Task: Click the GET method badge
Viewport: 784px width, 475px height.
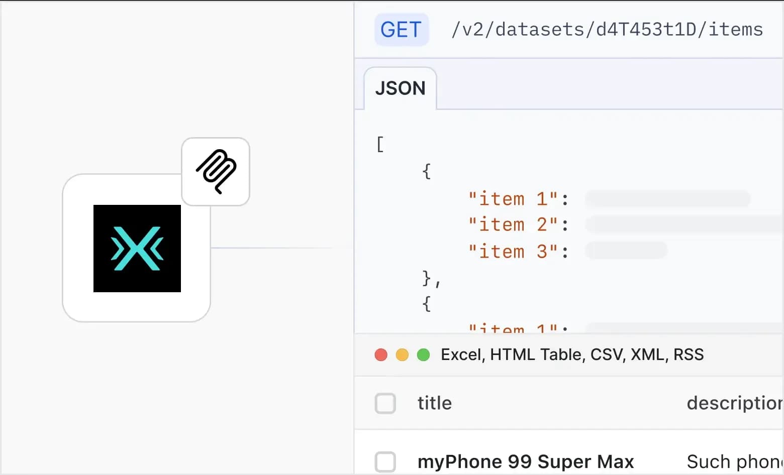Action: click(401, 30)
